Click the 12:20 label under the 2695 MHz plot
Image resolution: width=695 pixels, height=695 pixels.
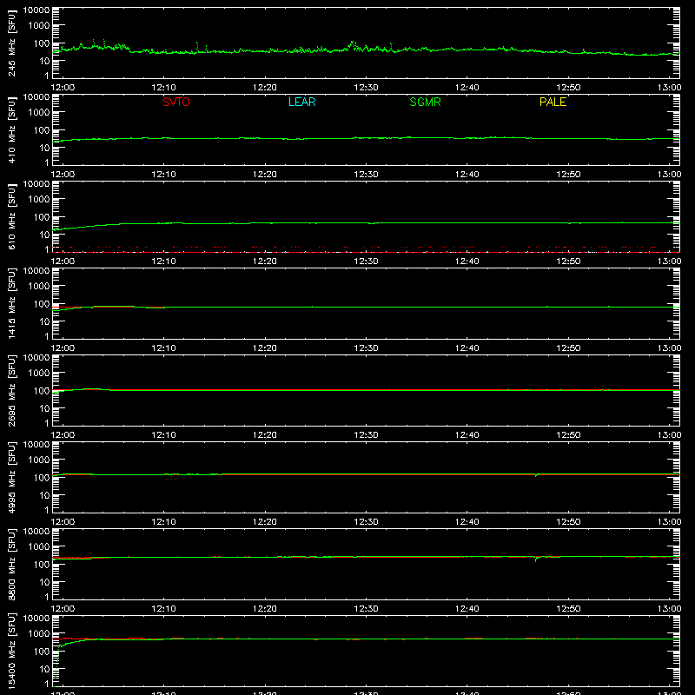click(265, 435)
